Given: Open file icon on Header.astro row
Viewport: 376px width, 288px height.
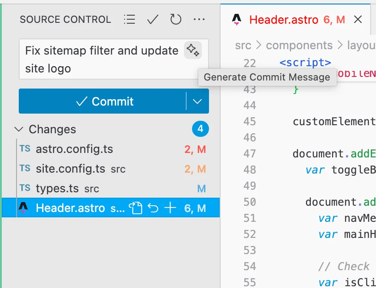Looking at the screenshot, I should click(135, 208).
